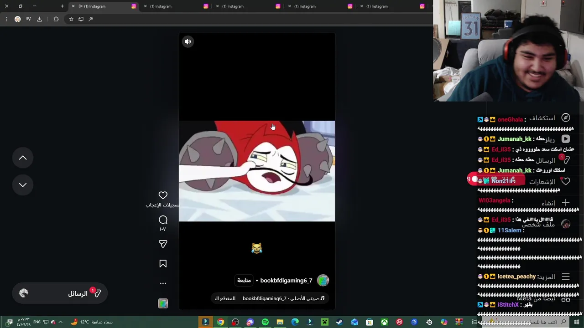Open Microsoft Edge from the taskbar
Viewport: 584px width, 328px height.
click(295, 322)
